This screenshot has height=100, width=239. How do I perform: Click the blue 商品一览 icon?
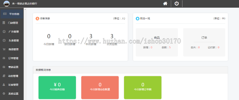pyautogui.click(x=138, y=18)
